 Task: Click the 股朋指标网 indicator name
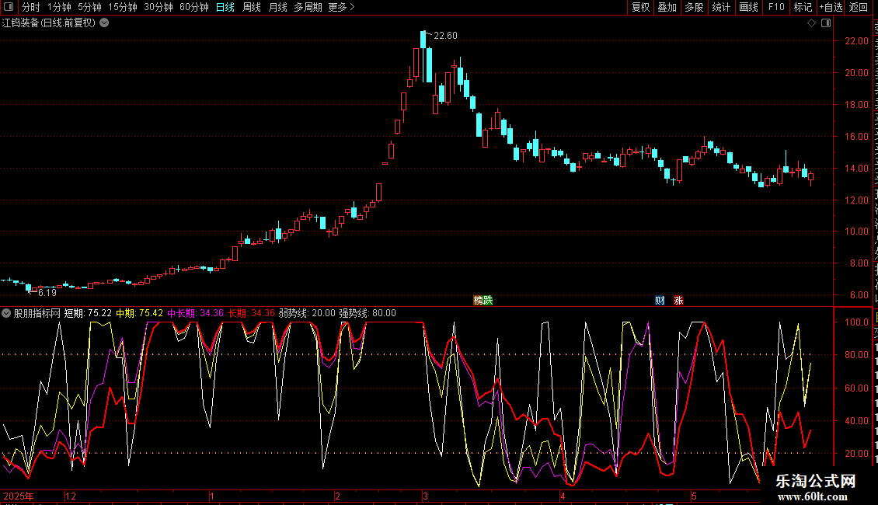pyautogui.click(x=37, y=313)
